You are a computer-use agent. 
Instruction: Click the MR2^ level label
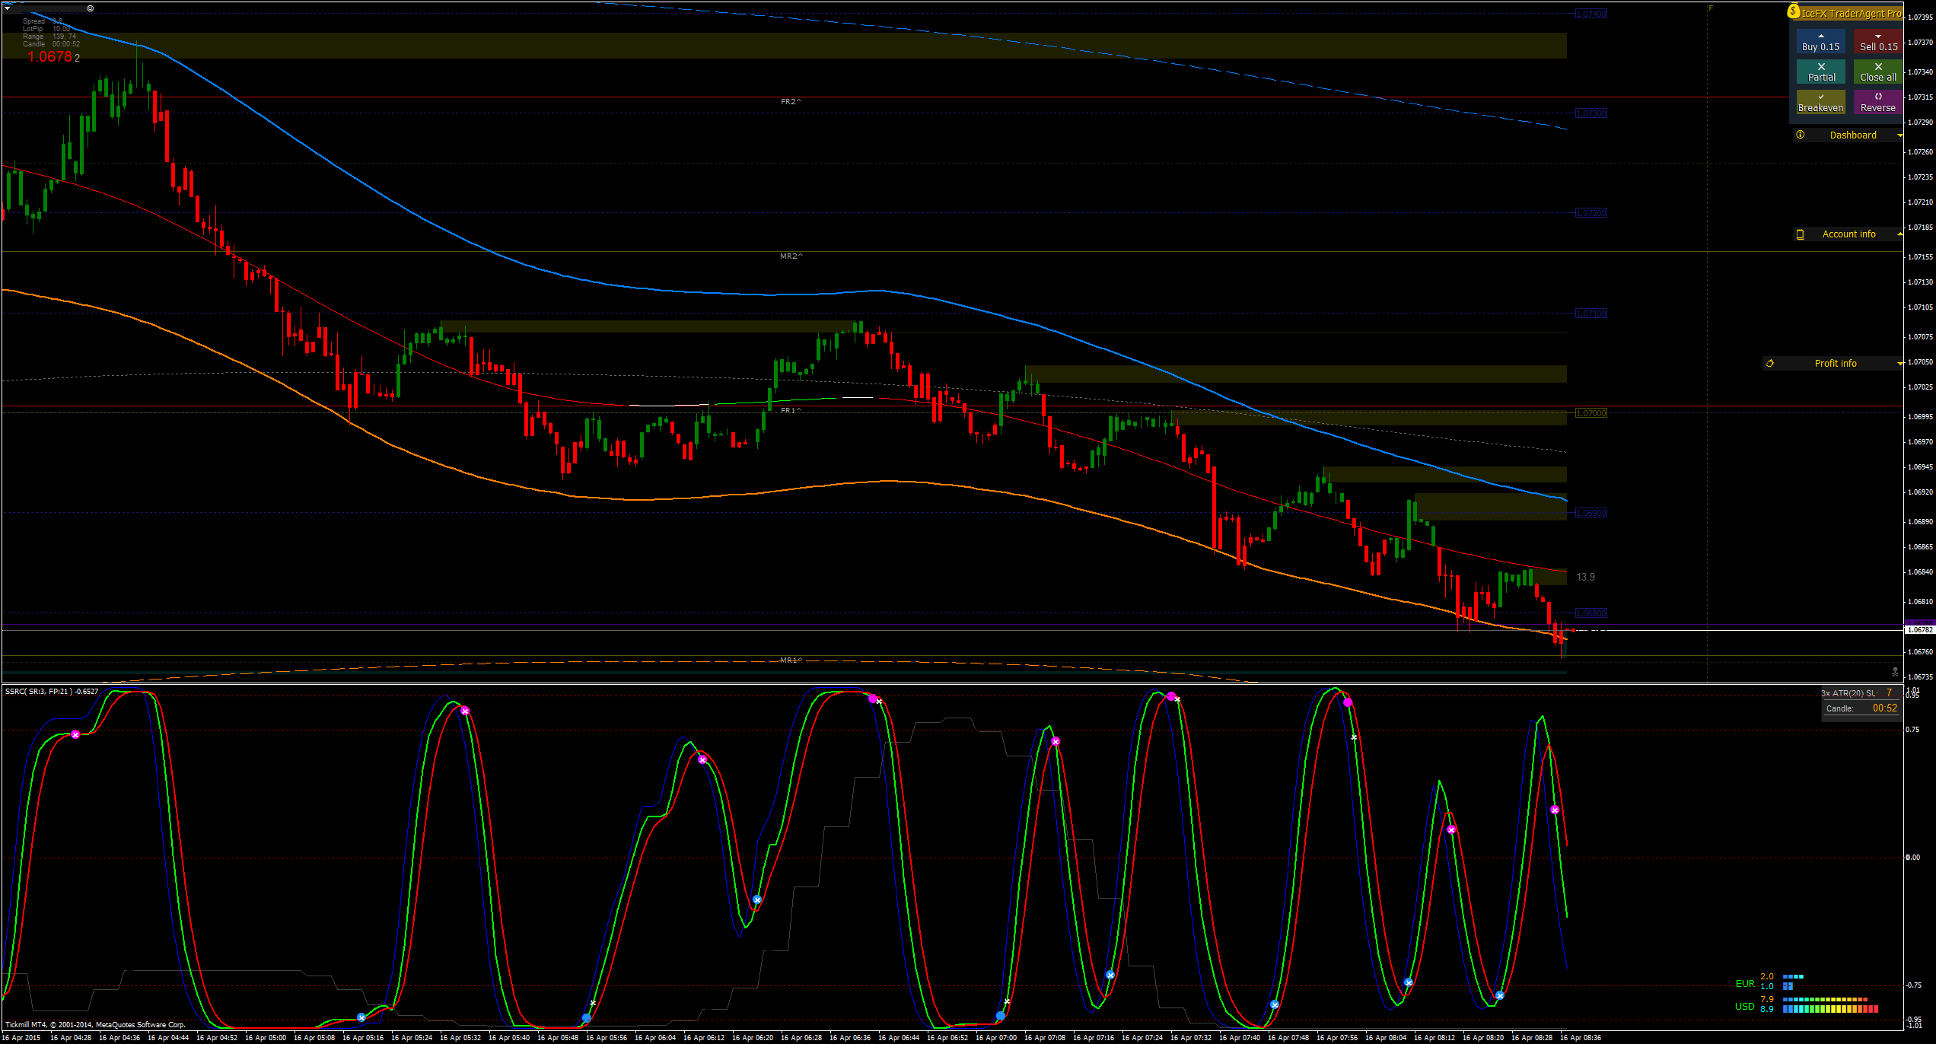coord(791,256)
